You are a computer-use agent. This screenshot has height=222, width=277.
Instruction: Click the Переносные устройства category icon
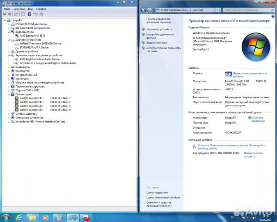(13, 86)
